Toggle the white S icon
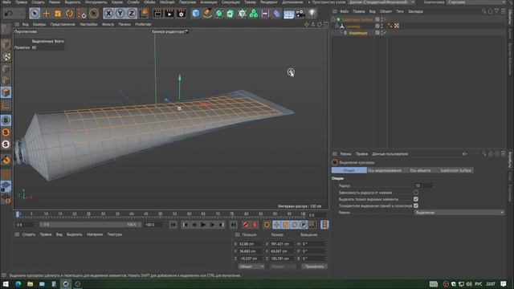Image resolution: width=514 pixels, height=289 pixels. tap(6, 144)
